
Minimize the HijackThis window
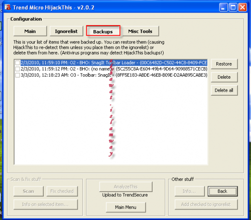[x=223, y=8]
